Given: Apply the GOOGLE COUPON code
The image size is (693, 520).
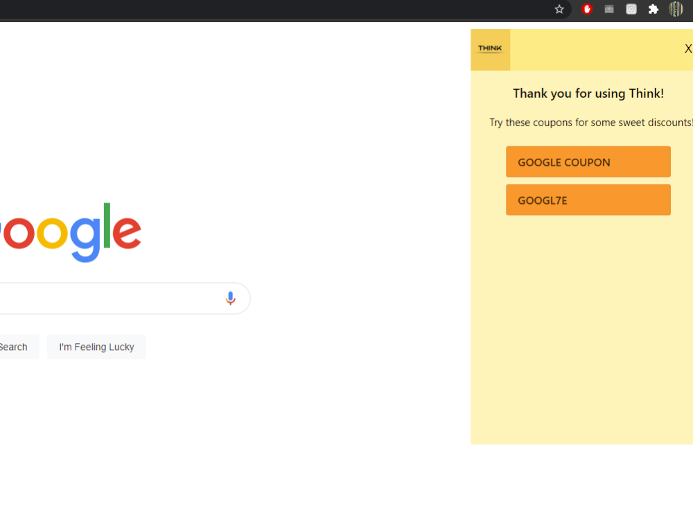Looking at the screenshot, I should [588, 162].
